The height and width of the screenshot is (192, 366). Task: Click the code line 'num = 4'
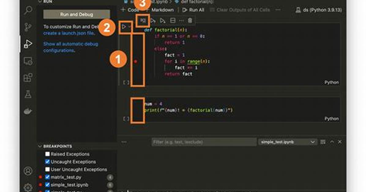153,104
